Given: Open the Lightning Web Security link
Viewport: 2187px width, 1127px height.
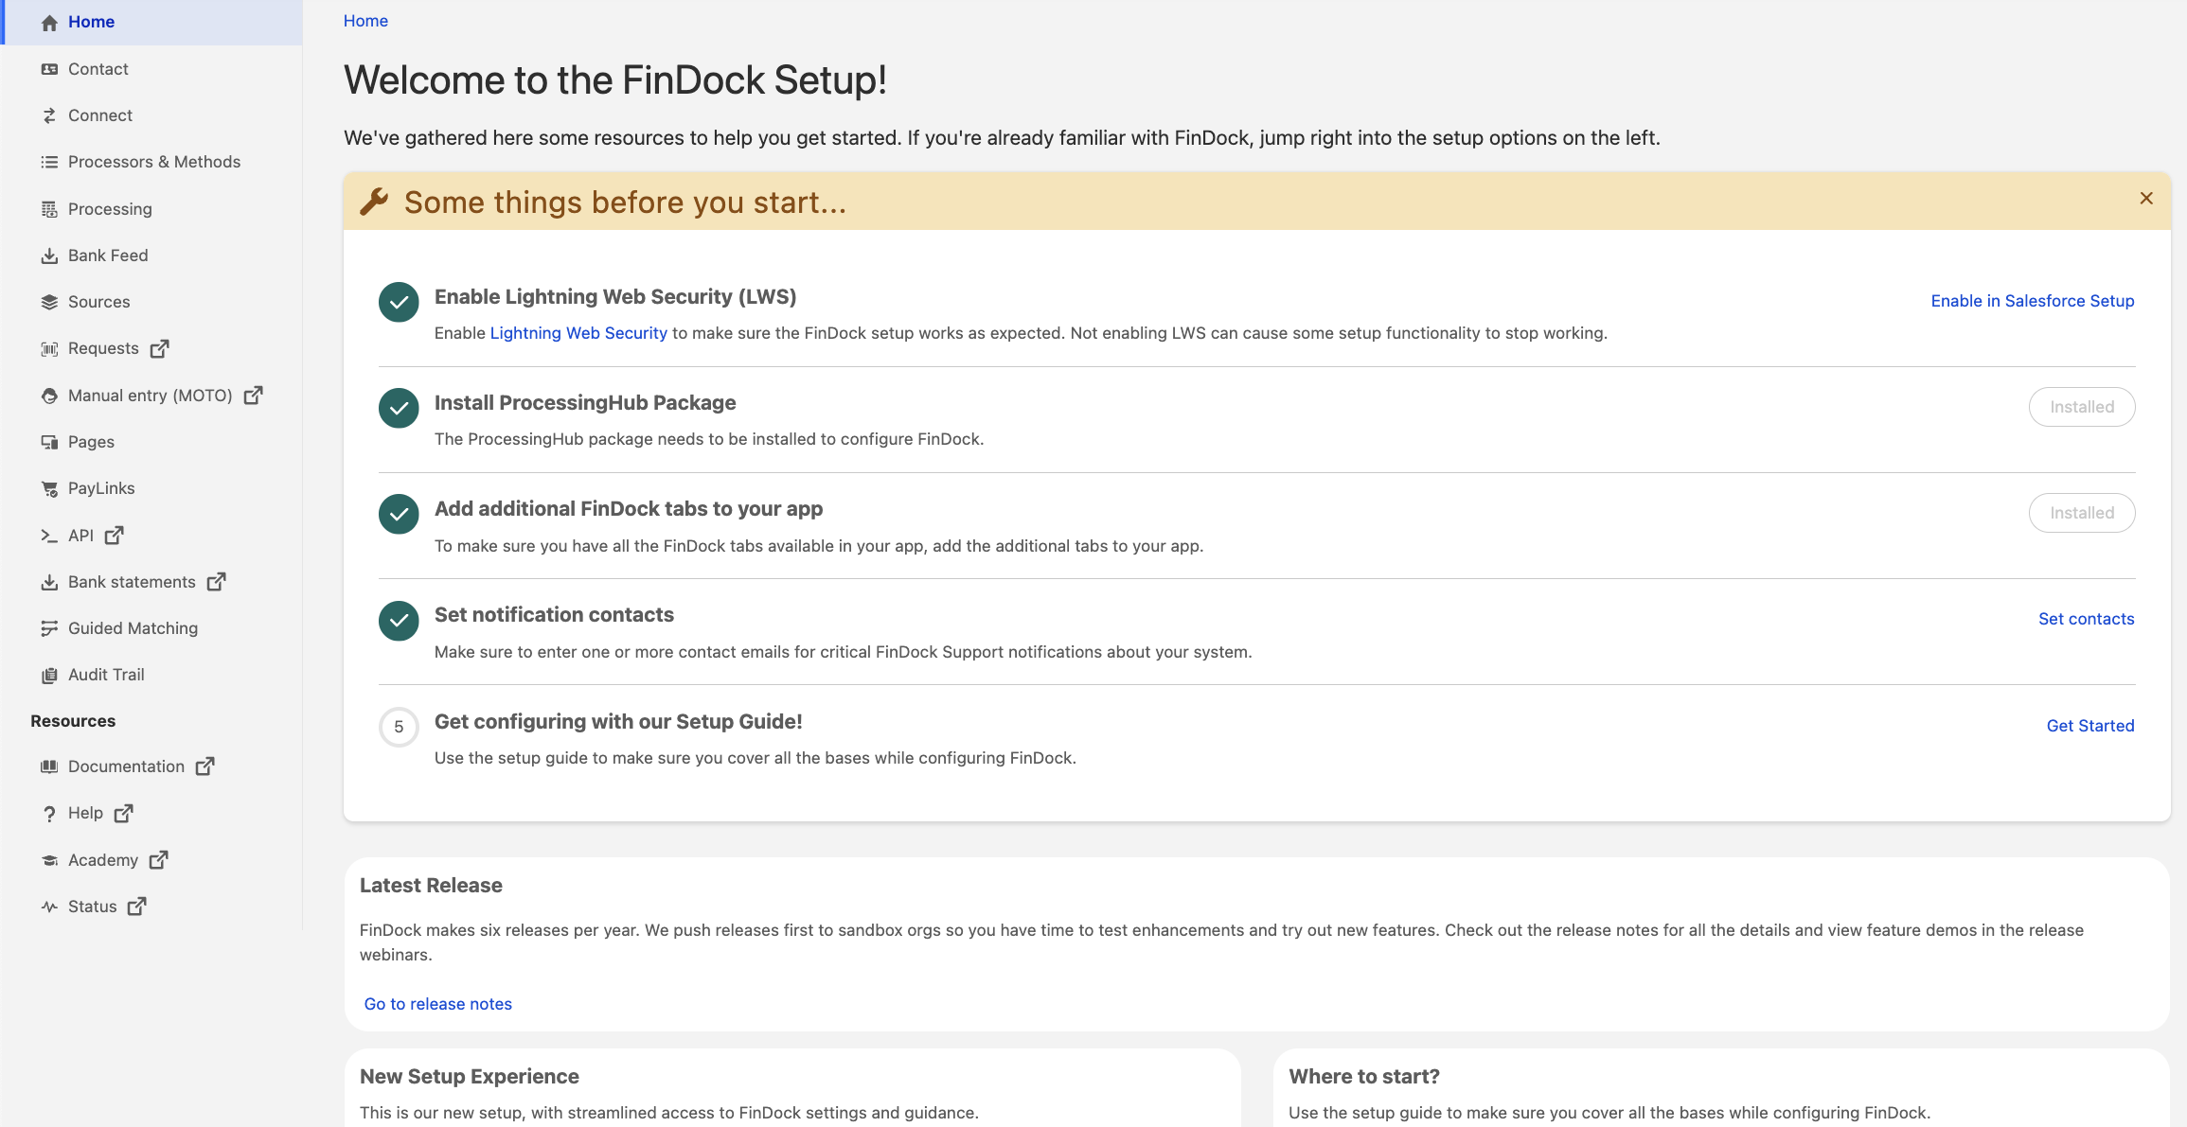Looking at the screenshot, I should tap(578, 332).
